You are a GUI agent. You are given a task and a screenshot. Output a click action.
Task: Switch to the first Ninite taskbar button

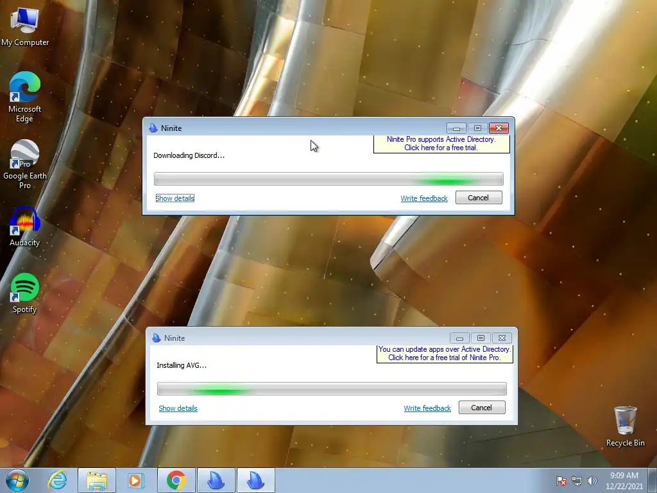click(x=216, y=480)
